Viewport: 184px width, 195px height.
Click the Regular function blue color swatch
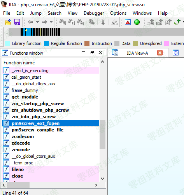point(46,43)
